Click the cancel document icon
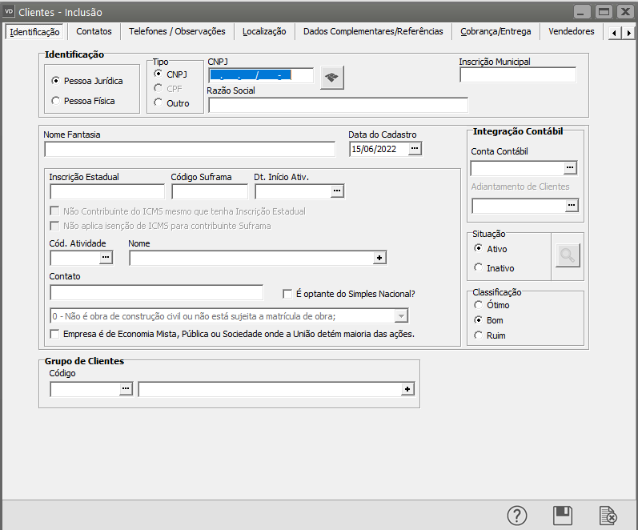Viewport: 638px width, 530px height. tap(608, 515)
